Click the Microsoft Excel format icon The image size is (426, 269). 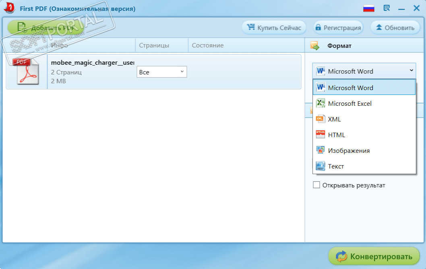[321, 103]
